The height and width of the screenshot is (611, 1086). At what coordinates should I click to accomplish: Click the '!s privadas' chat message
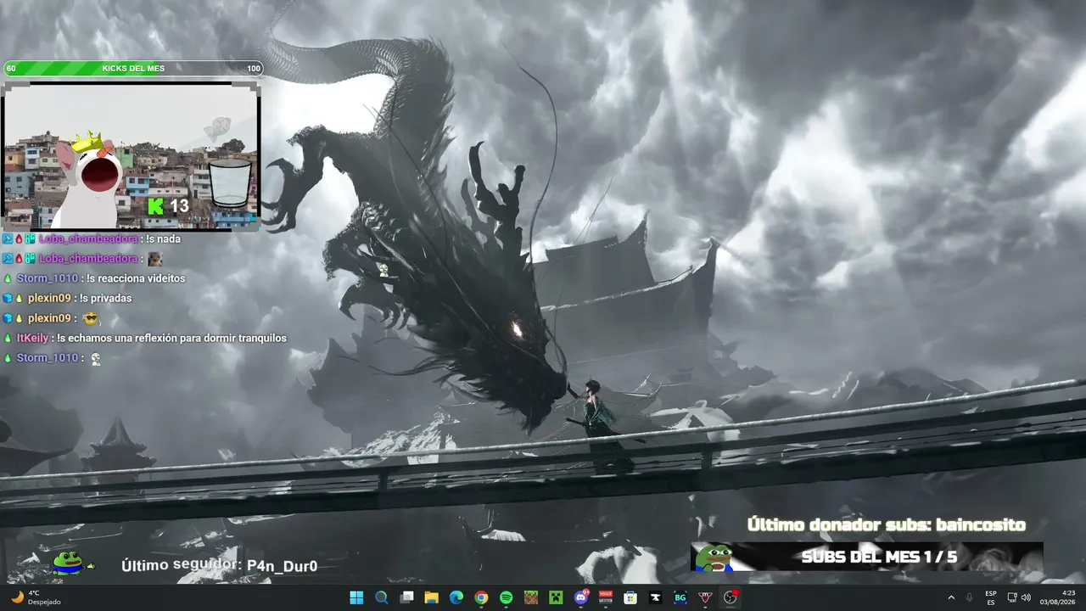(106, 298)
